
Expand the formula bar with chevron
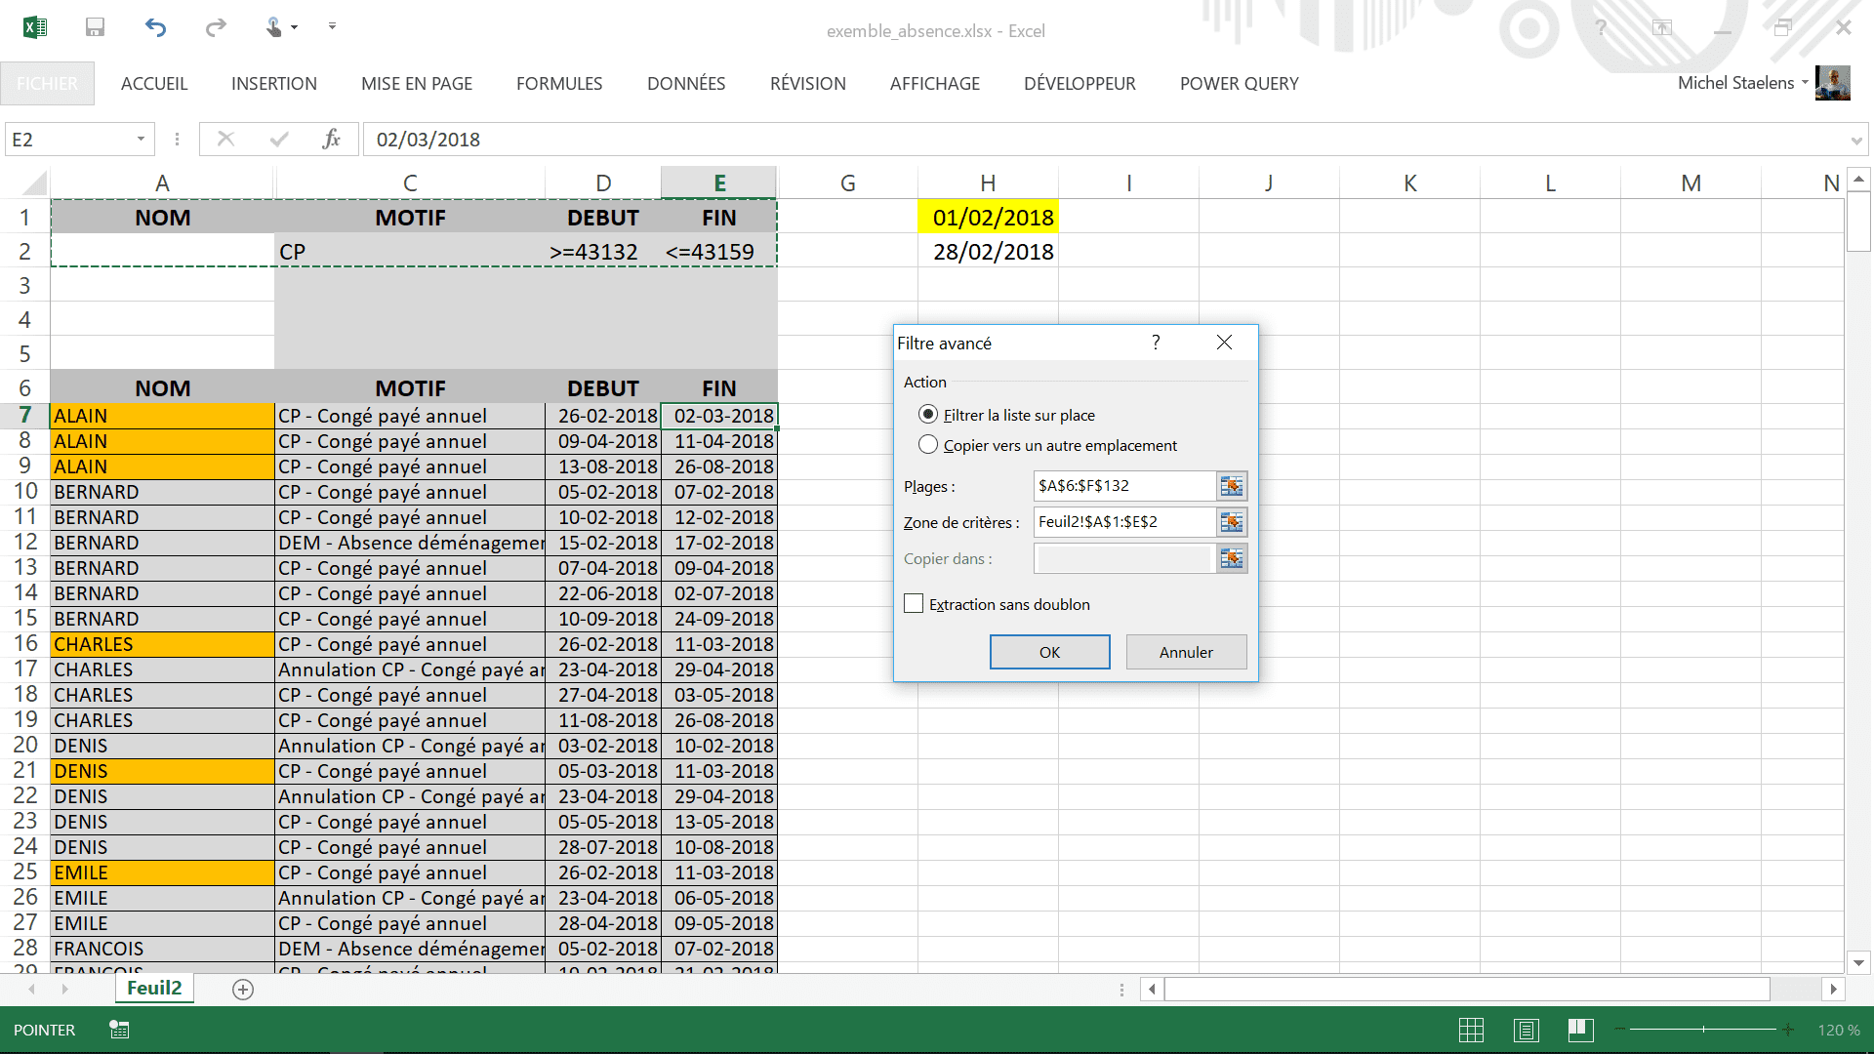coord(1855,141)
